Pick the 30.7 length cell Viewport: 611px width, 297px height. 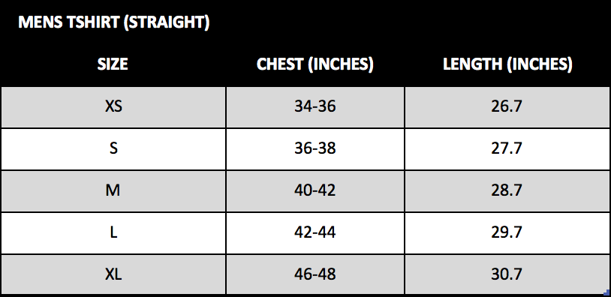tap(507, 274)
